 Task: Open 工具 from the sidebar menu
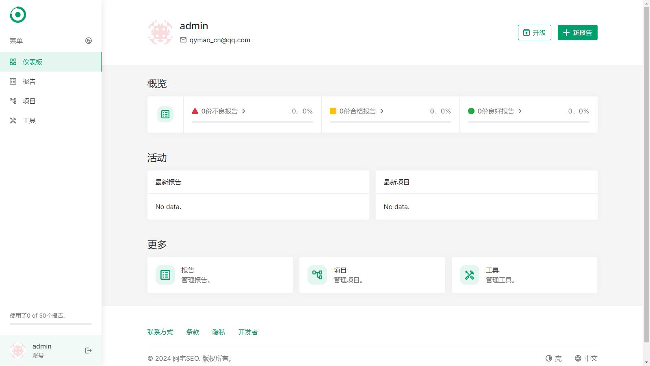(29, 120)
